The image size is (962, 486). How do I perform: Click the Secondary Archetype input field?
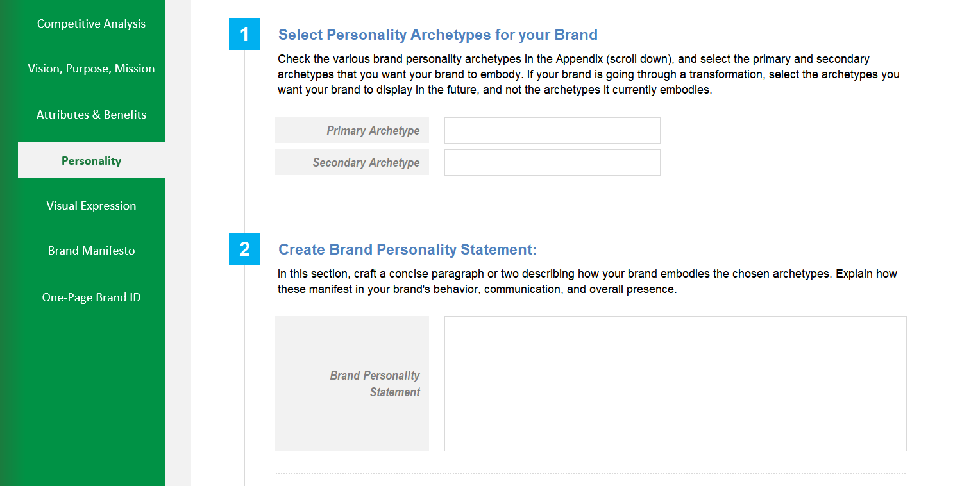(x=552, y=162)
